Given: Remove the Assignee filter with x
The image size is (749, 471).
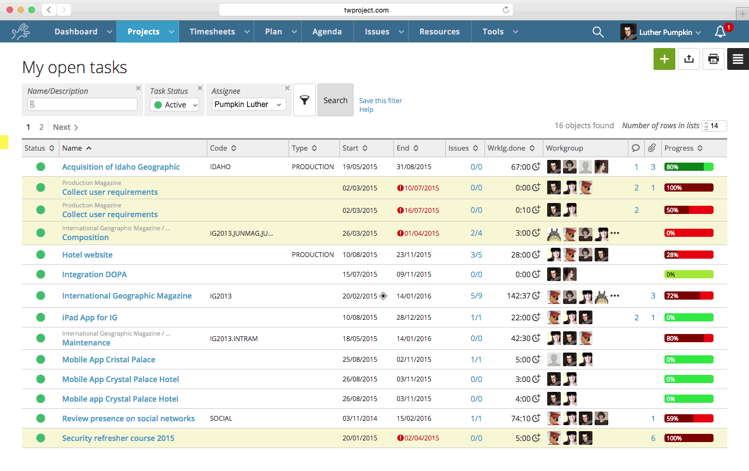Looking at the screenshot, I should (x=287, y=88).
